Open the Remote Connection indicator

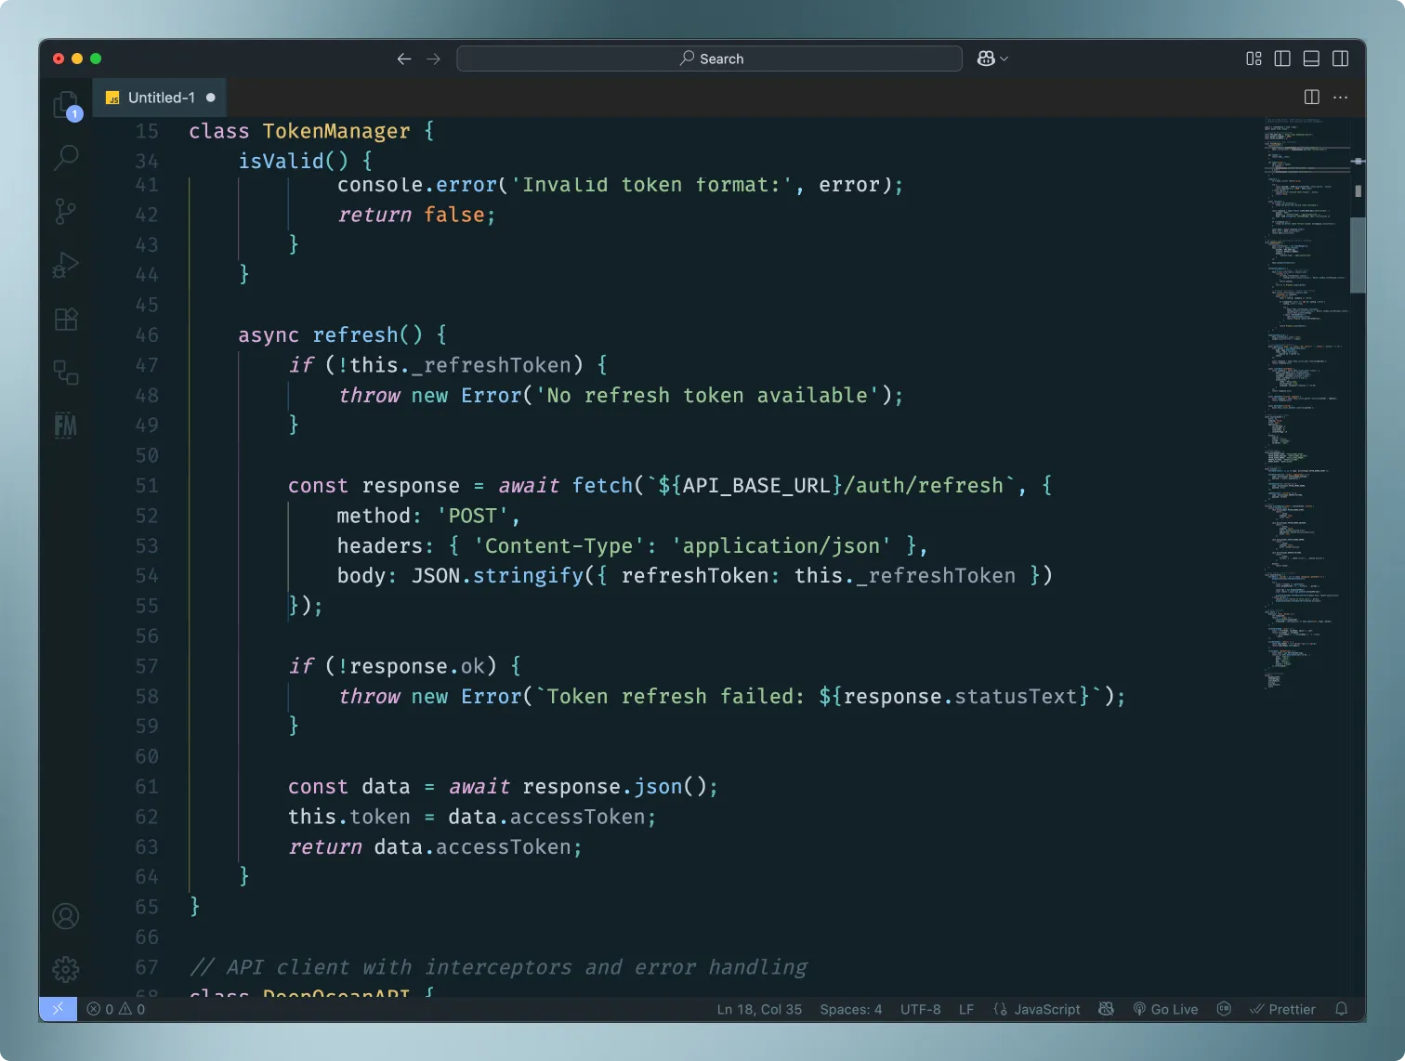59,1009
